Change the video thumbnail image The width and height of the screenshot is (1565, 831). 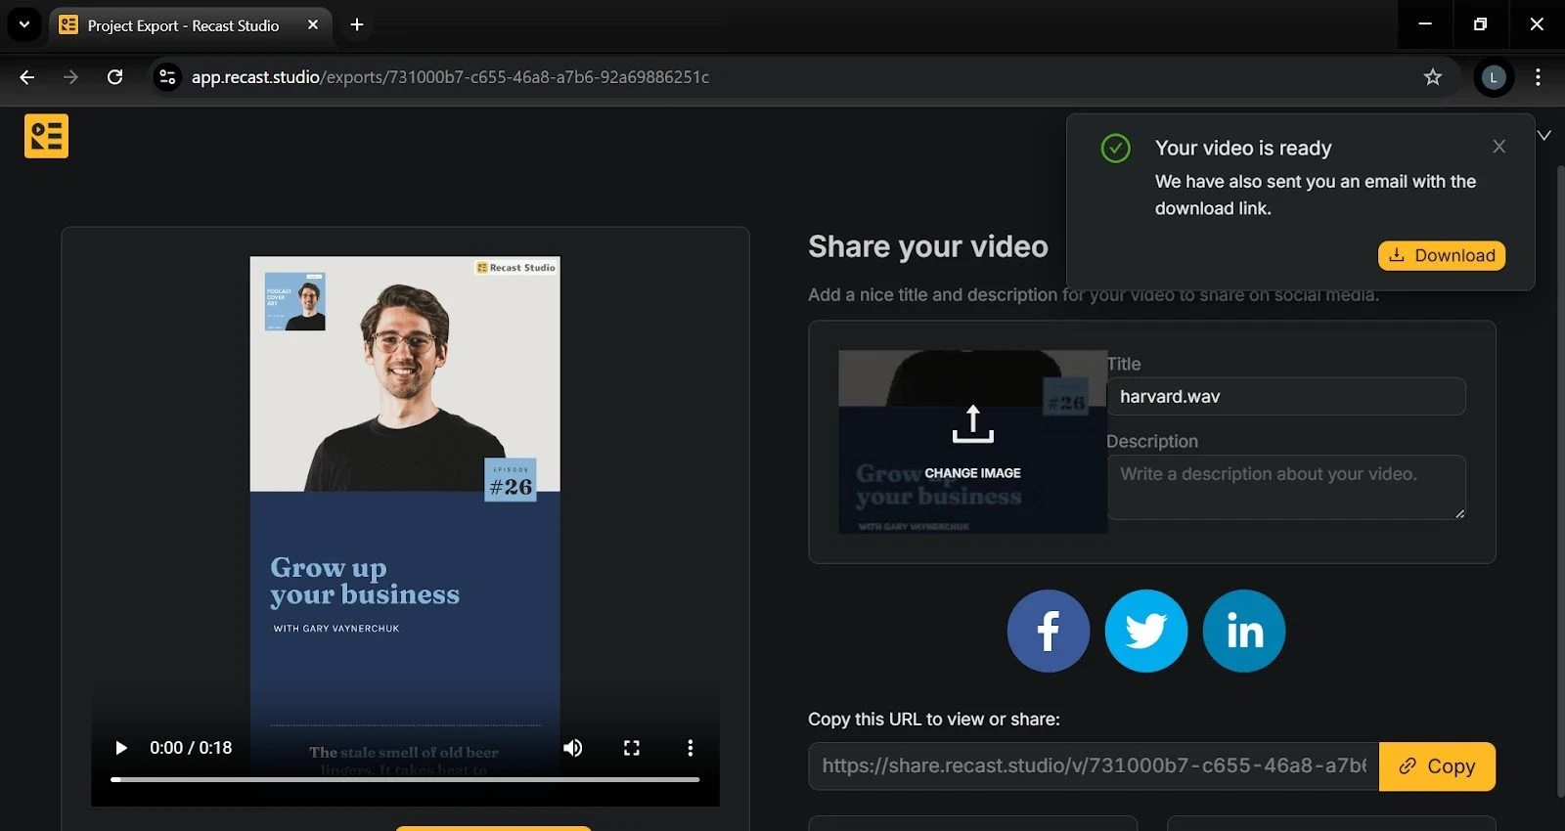click(x=972, y=442)
